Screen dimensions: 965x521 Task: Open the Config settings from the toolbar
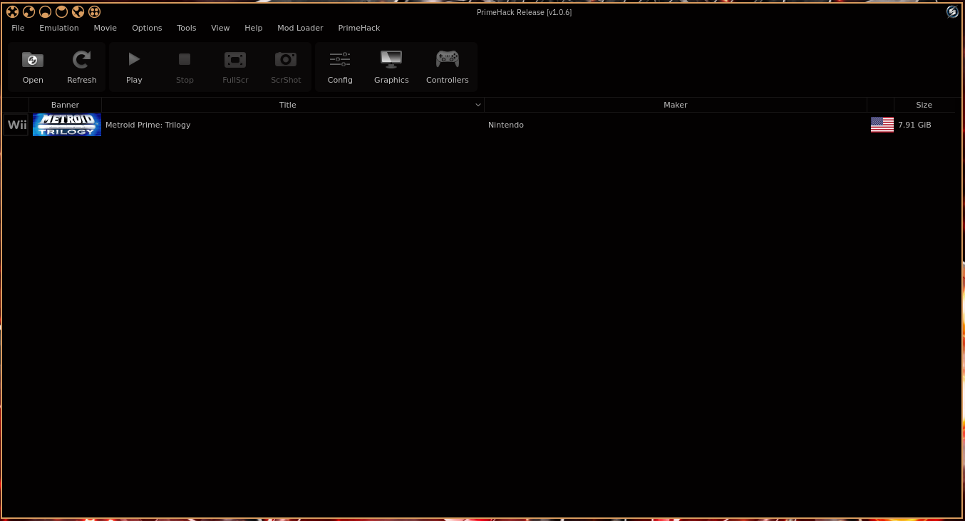pyautogui.click(x=340, y=67)
